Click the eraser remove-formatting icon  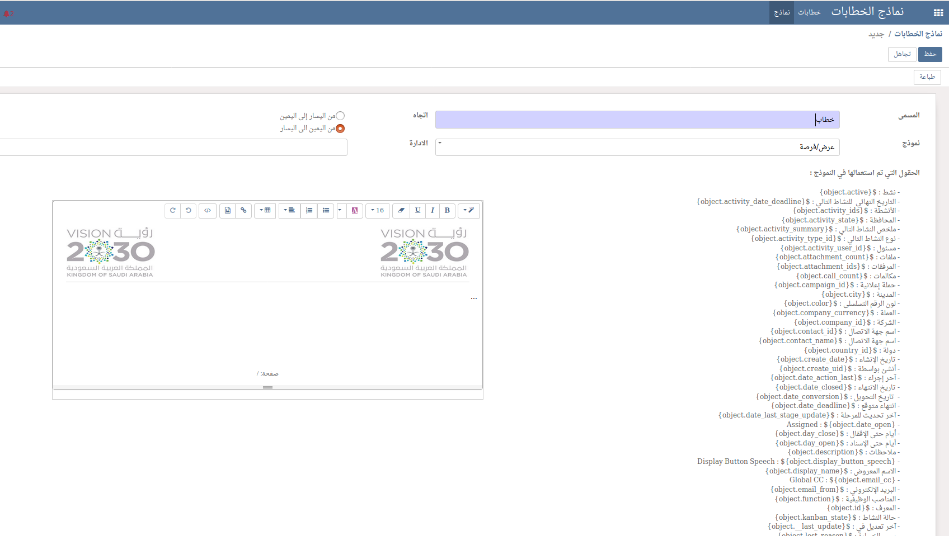point(401,211)
